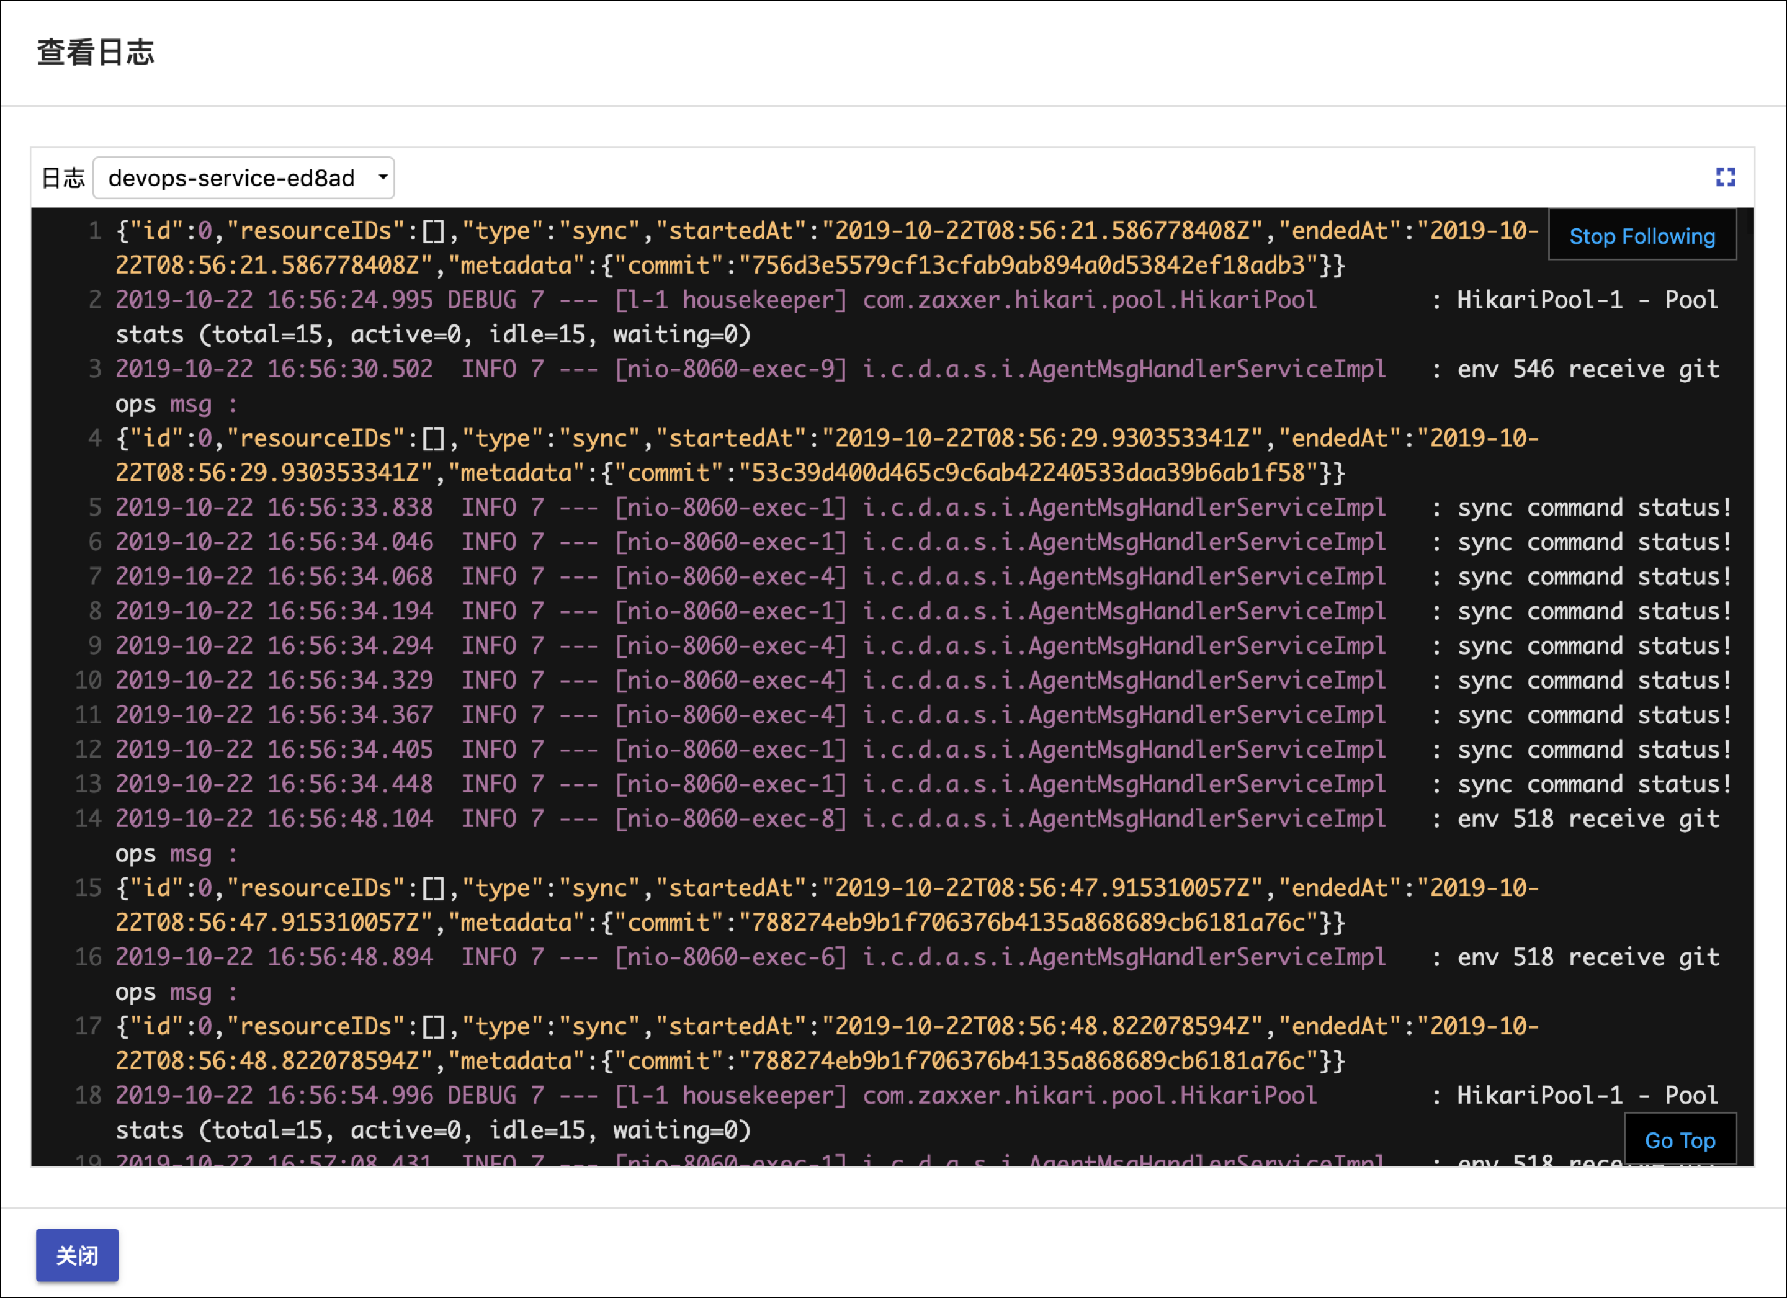Screen dimensions: 1787x1298
Task: Click line number 4 in the gutter
Action: [94, 438]
